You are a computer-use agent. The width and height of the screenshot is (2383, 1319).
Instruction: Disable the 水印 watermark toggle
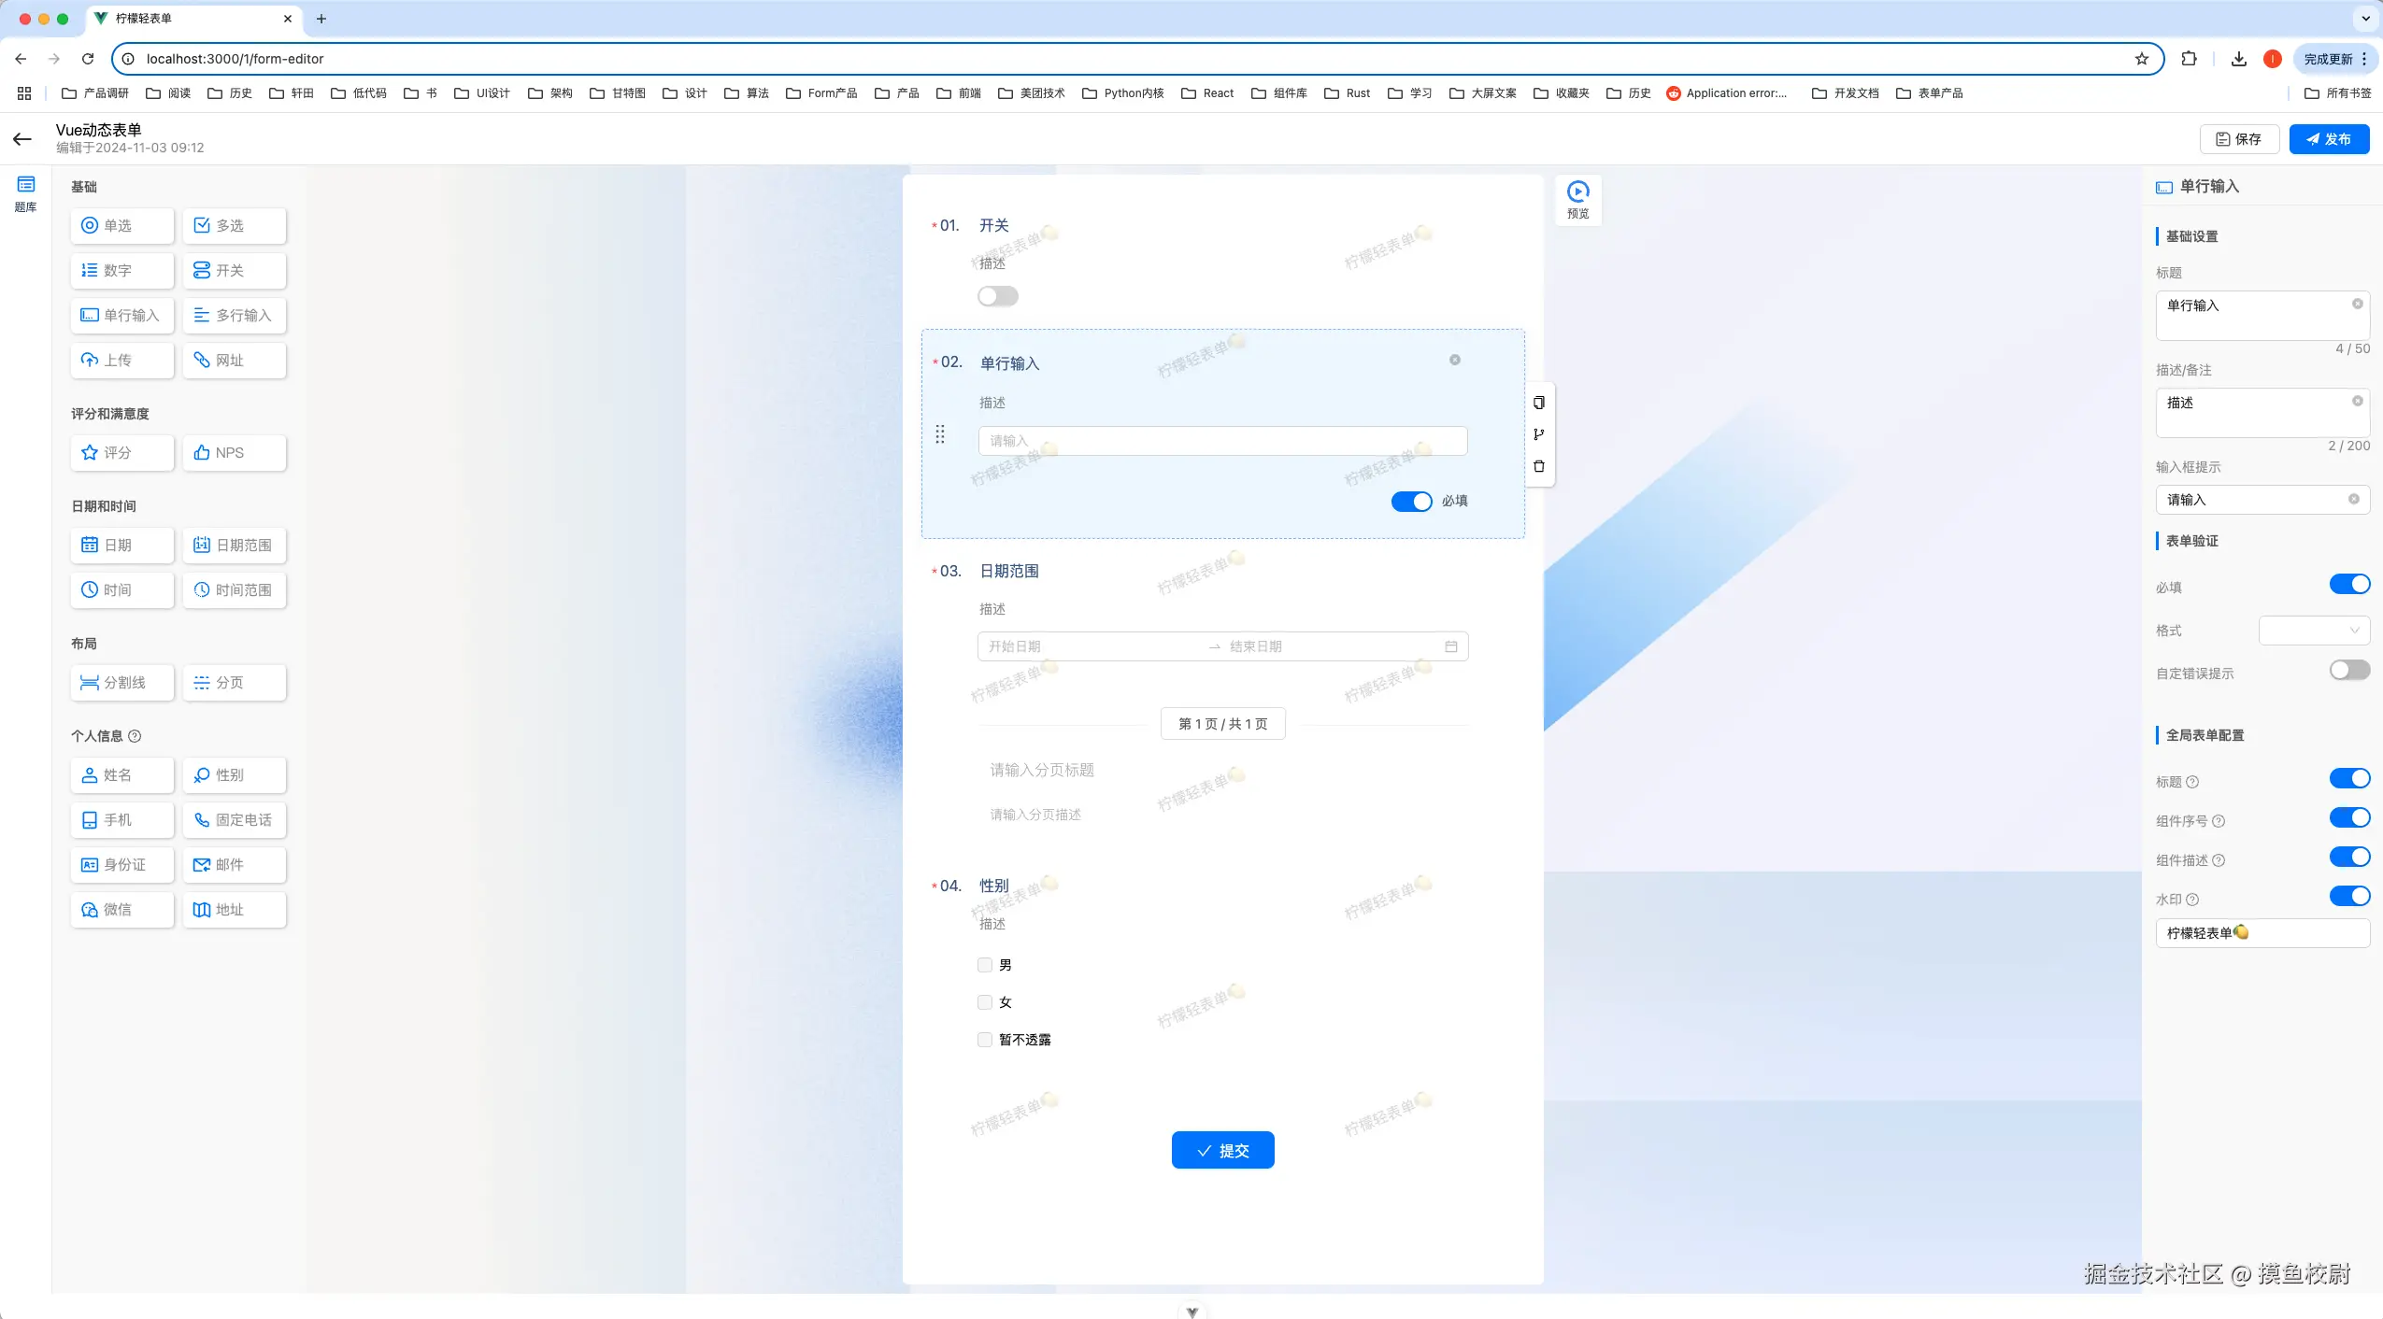pyautogui.click(x=2348, y=897)
